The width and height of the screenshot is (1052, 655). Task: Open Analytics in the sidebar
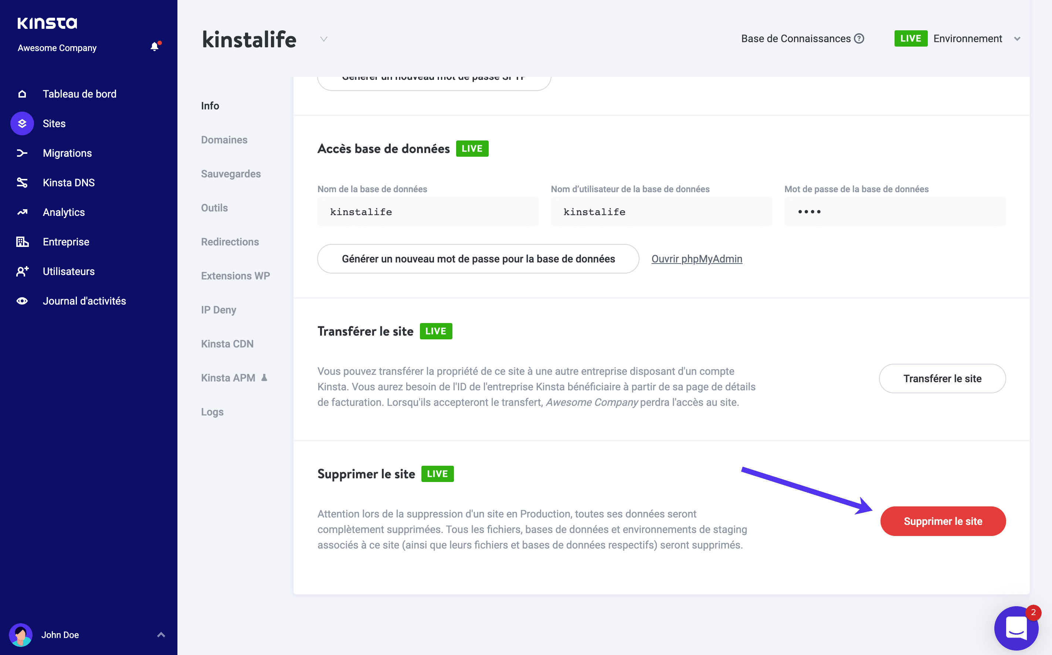click(64, 212)
